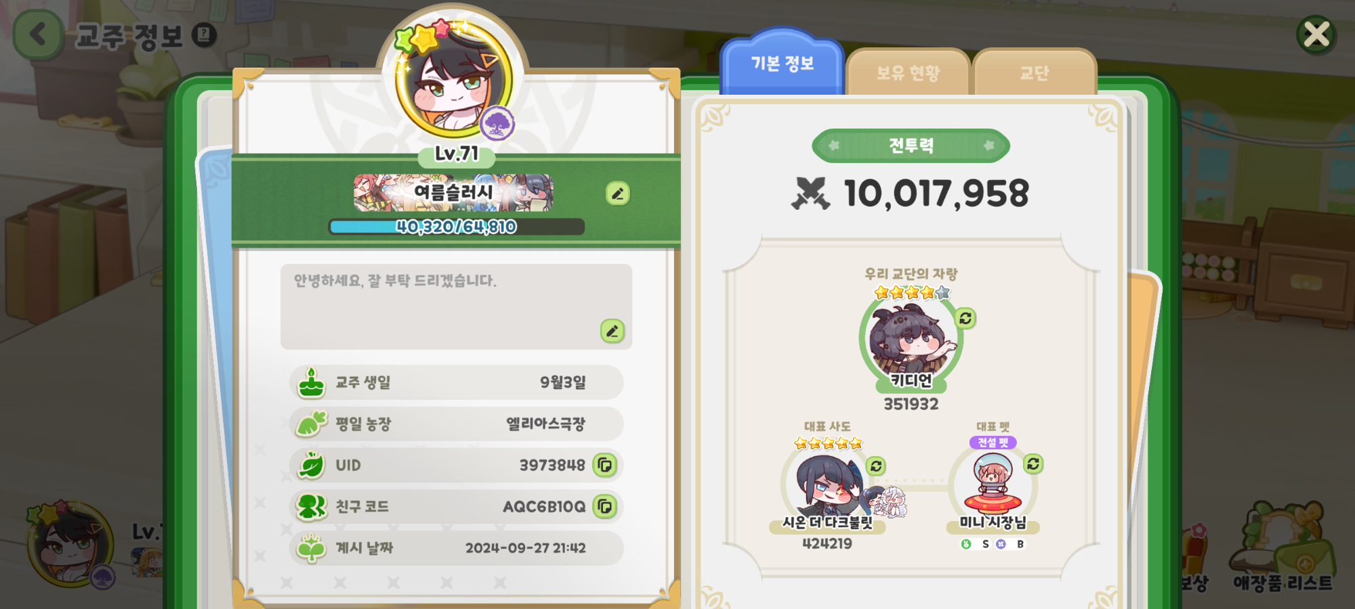
Task: Switch to the 보유 현황 tab
Action: tap(908, 72)
